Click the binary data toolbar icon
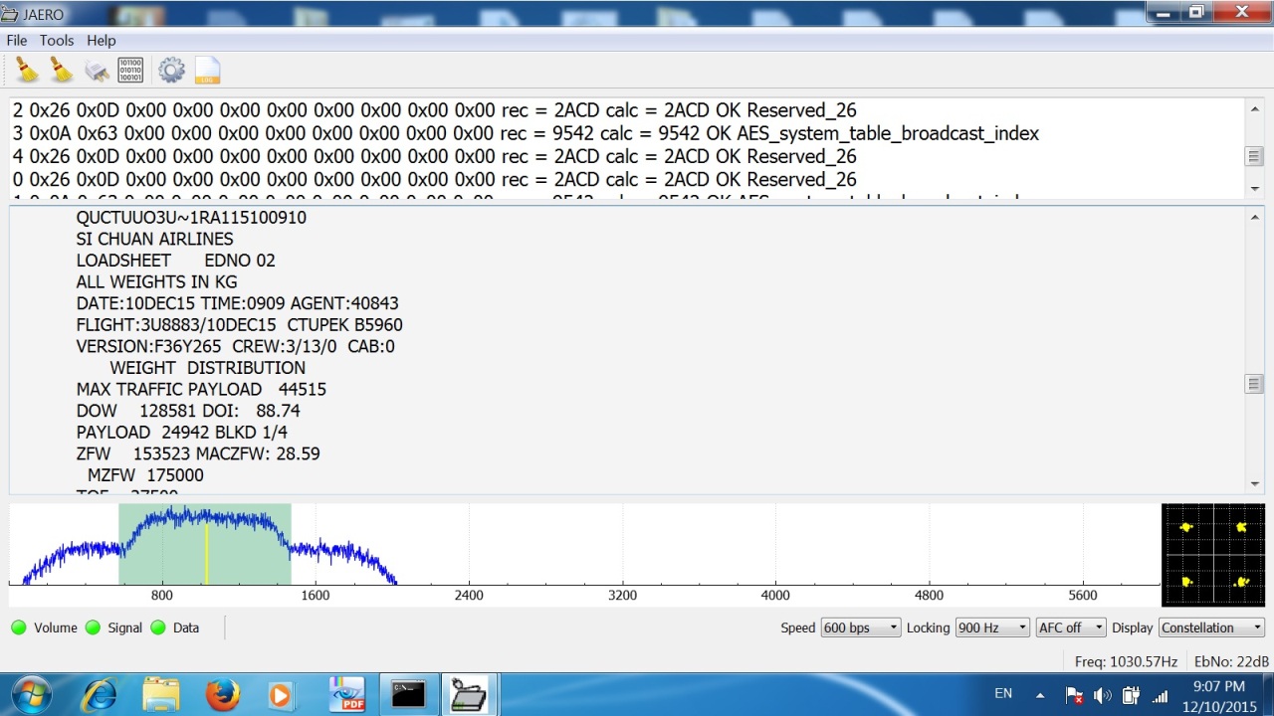This screenshot has height=716, width=1274. pos(130,70)
